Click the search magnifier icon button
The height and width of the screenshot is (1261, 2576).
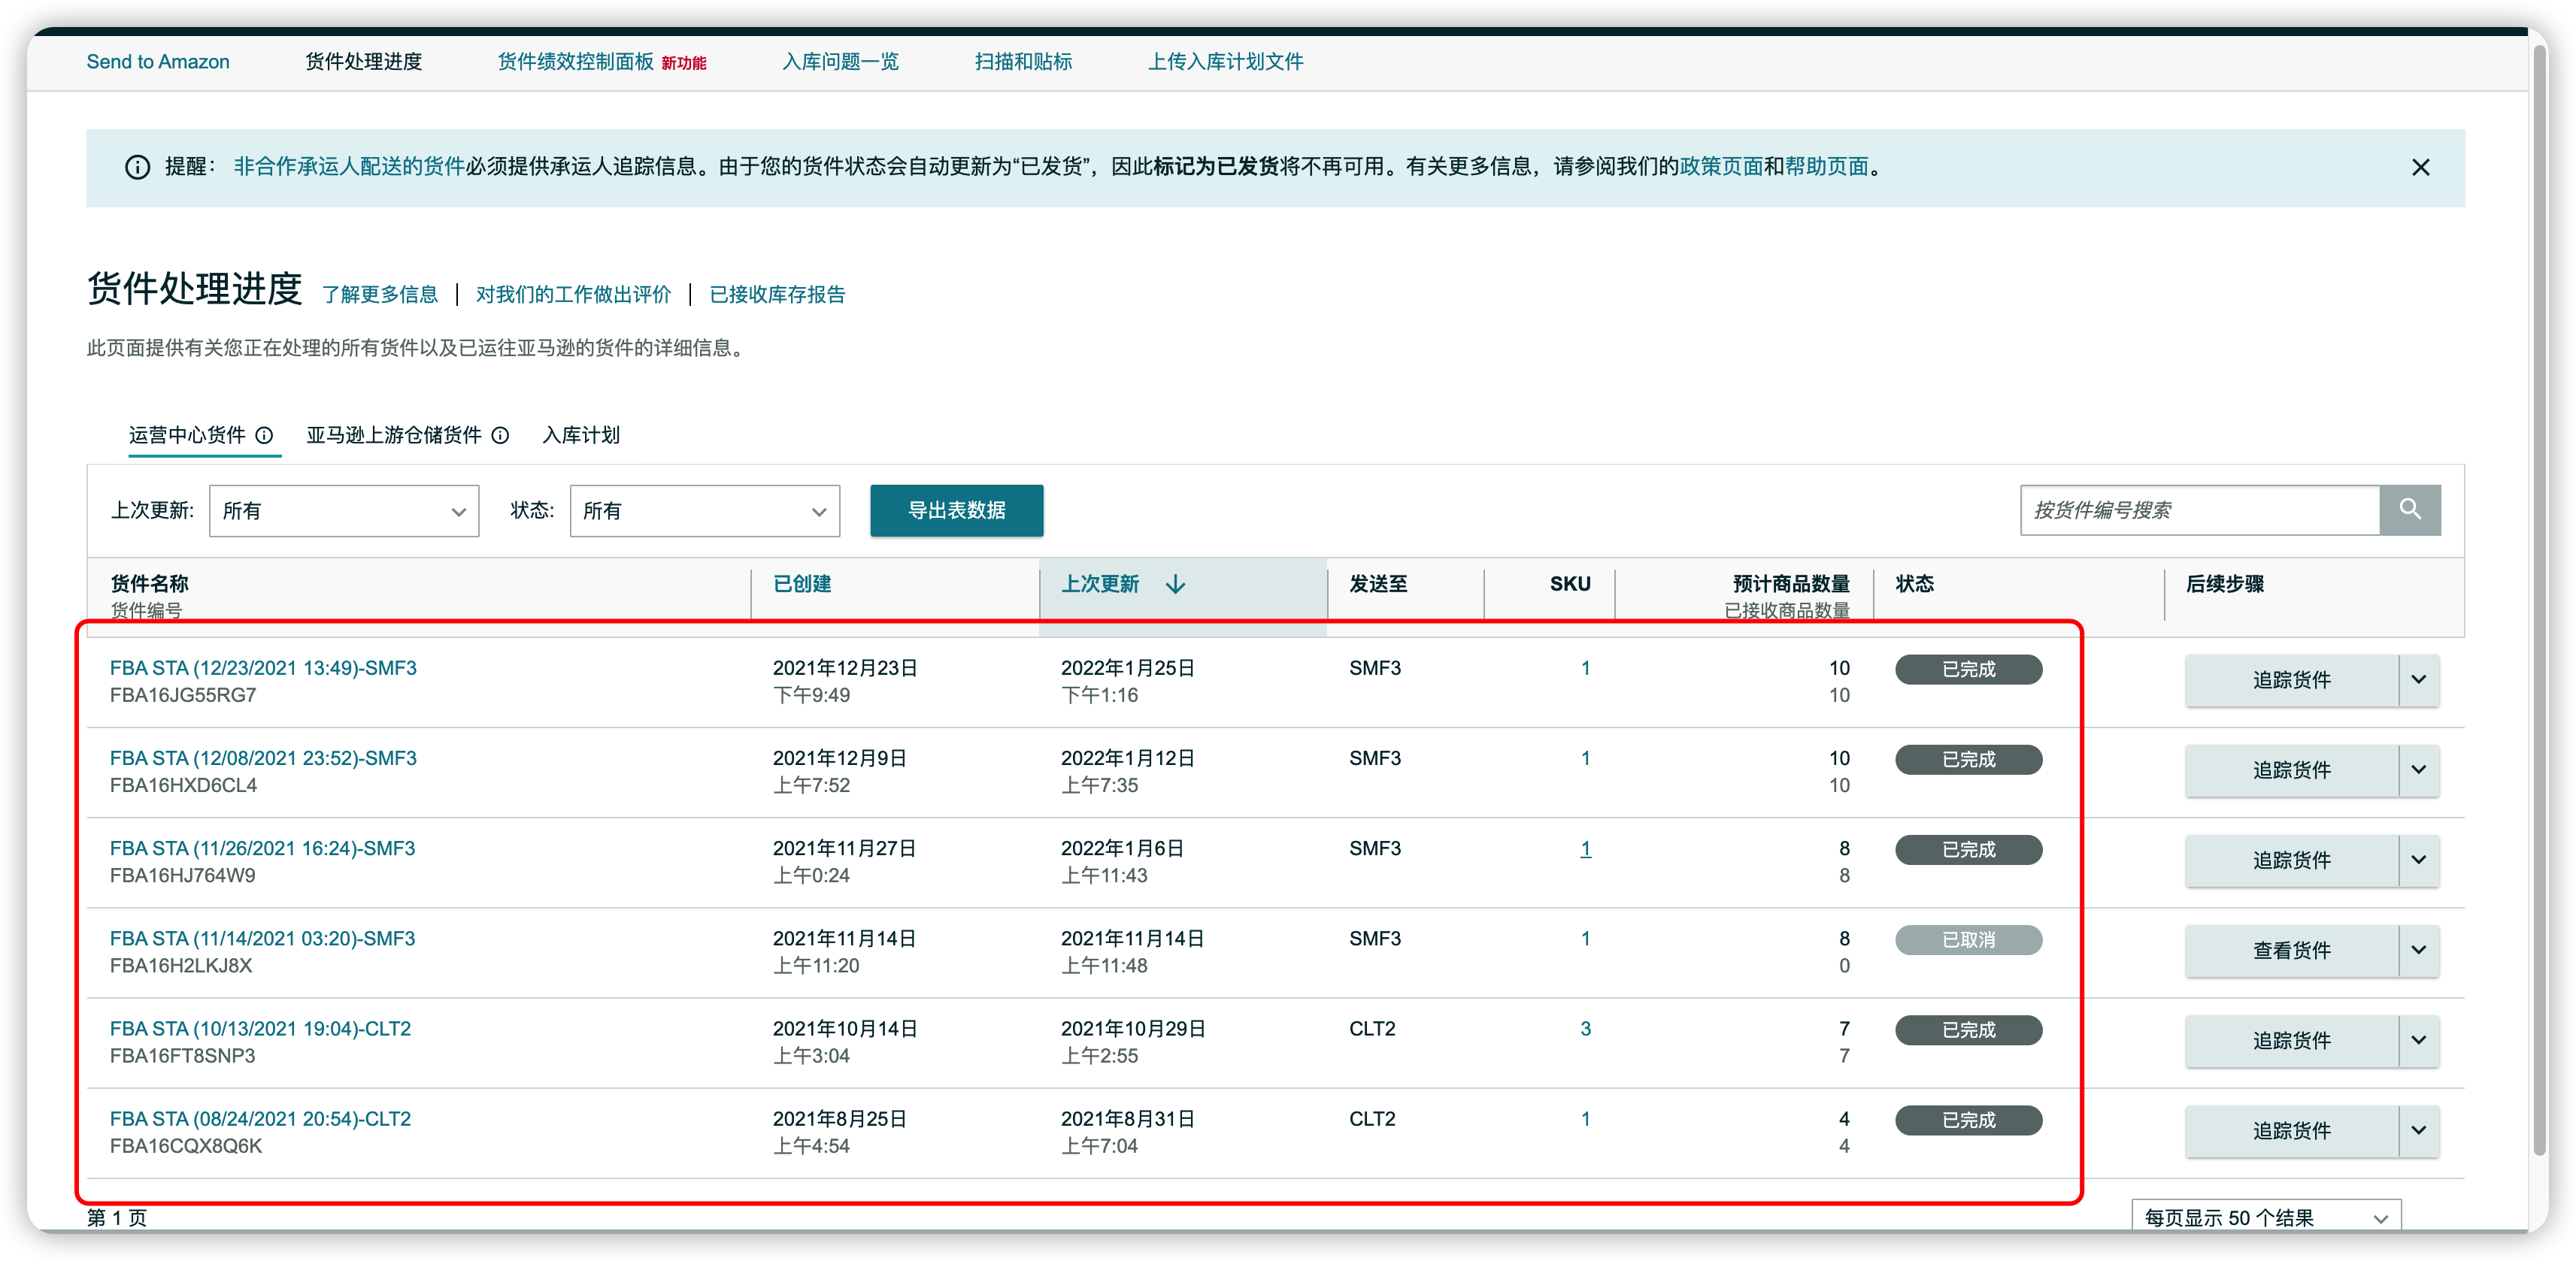(x=2409, y=510)
